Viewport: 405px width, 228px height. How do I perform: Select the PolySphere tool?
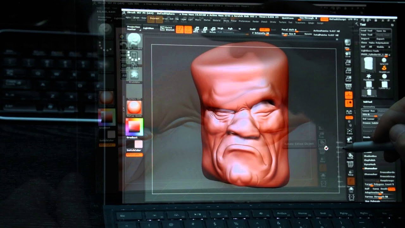384,78
